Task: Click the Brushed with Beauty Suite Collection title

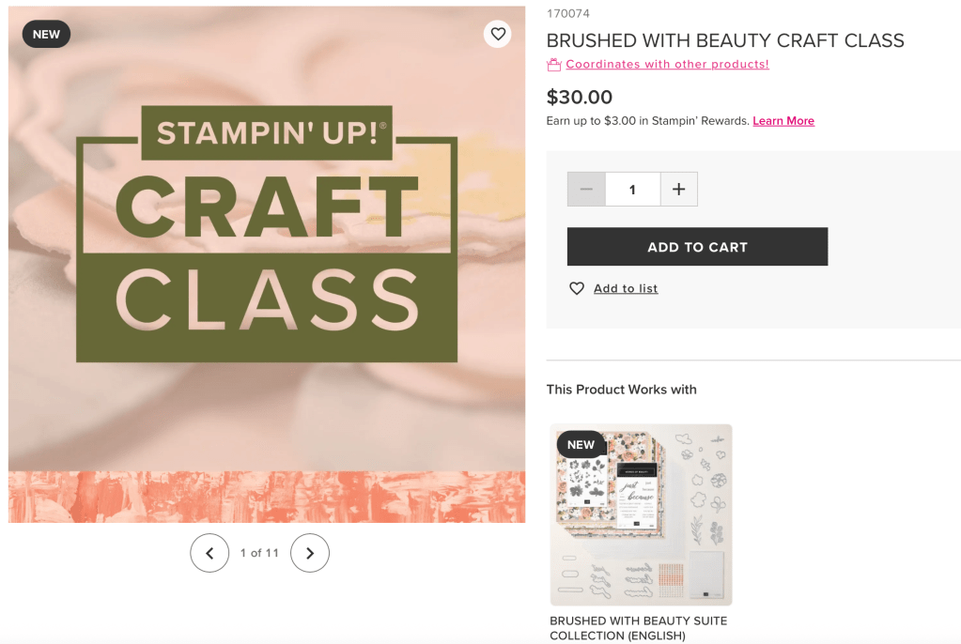Action: pos(639,628)
